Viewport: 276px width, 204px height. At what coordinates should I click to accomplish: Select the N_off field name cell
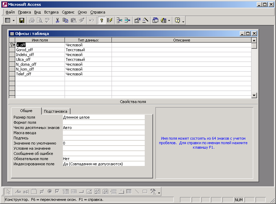pyautogui.click(x=40, y=45)
